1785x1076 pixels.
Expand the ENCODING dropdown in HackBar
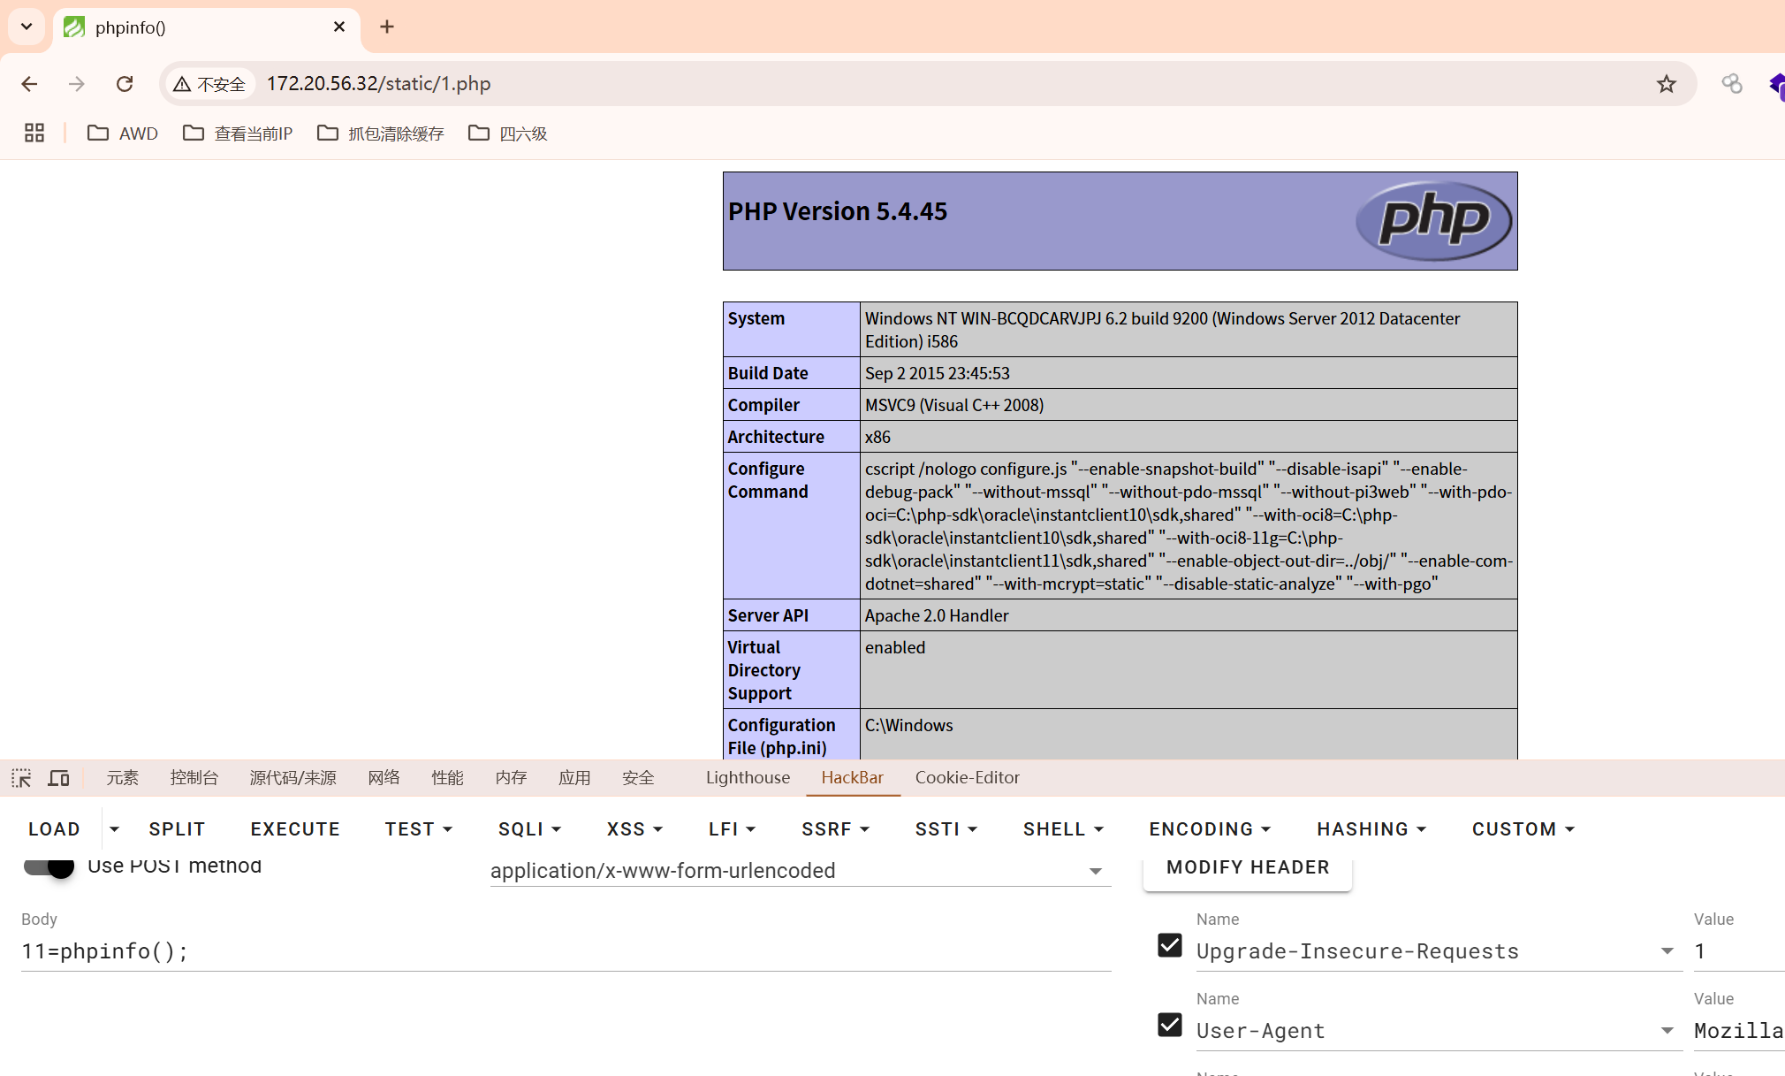1210,829
